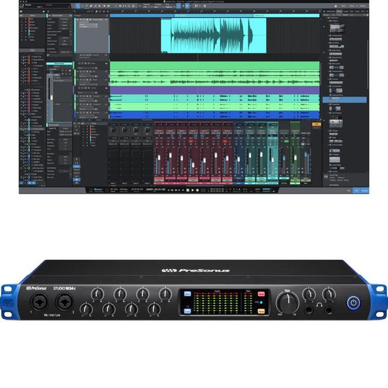Select the cyan audio waveform event
Screen dimensions: 388x388
[214, 35]
